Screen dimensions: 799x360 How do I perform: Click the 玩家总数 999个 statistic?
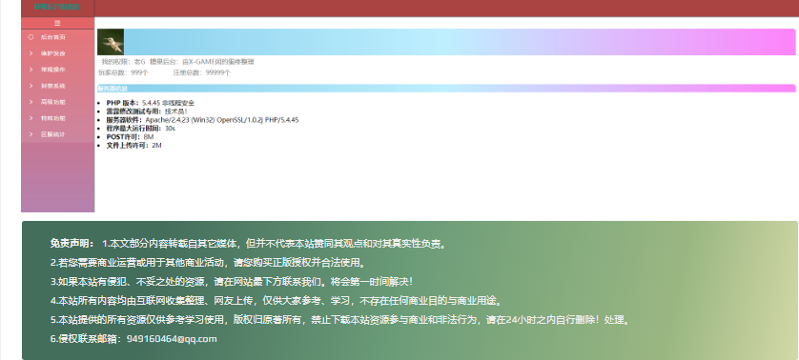tap(124, 72)
